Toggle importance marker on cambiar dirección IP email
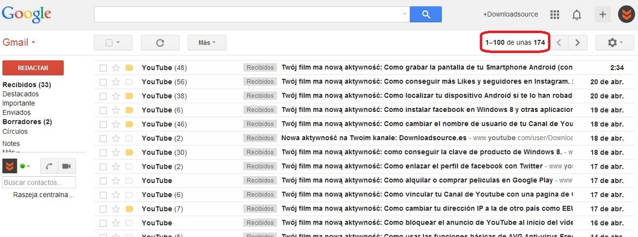 pos(129,209)
